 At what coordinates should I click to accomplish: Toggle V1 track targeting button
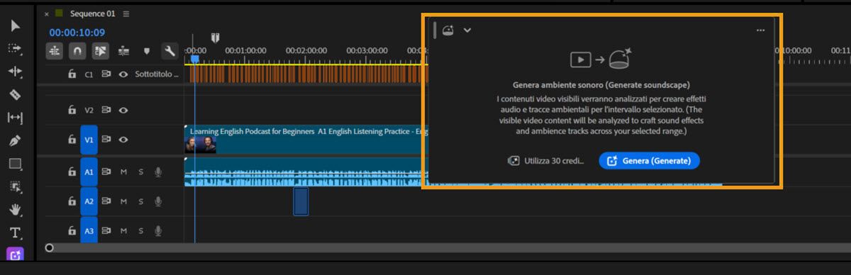pyautogui.click(x=89, y=140)
